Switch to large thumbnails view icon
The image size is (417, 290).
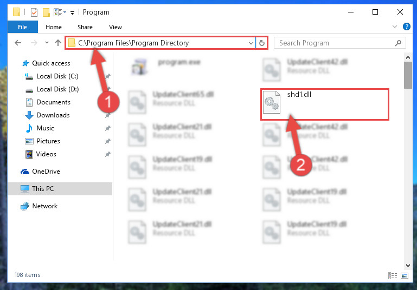[x=405, y=276]
